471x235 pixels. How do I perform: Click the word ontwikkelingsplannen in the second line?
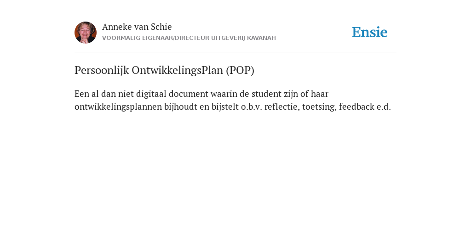(118, 107)
